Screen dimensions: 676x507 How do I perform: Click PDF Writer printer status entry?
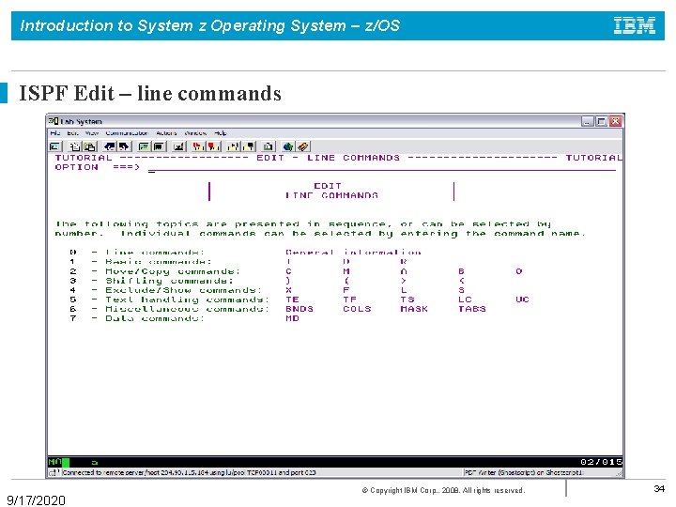(x=523, y=472)
